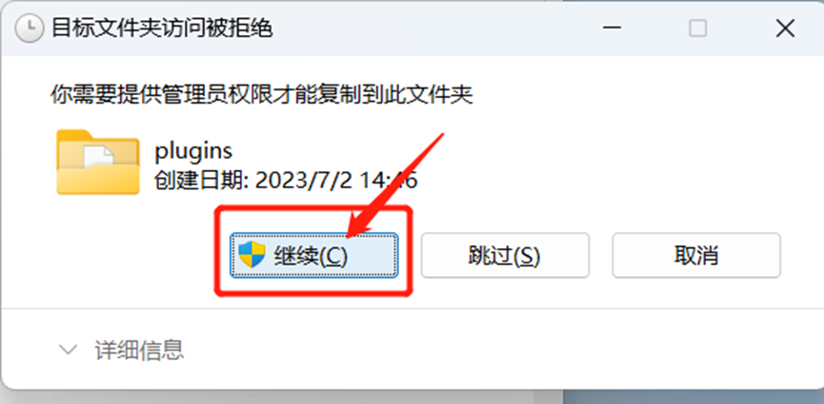Expand the 详细信息 chevron arrow
Viewport: 824px width, 404px height.
tap(69, 350)
